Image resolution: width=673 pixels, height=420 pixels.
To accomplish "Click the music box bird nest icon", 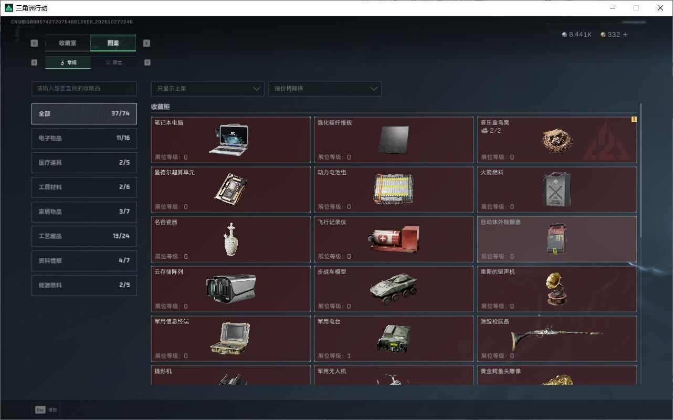I will pos(557,140).
